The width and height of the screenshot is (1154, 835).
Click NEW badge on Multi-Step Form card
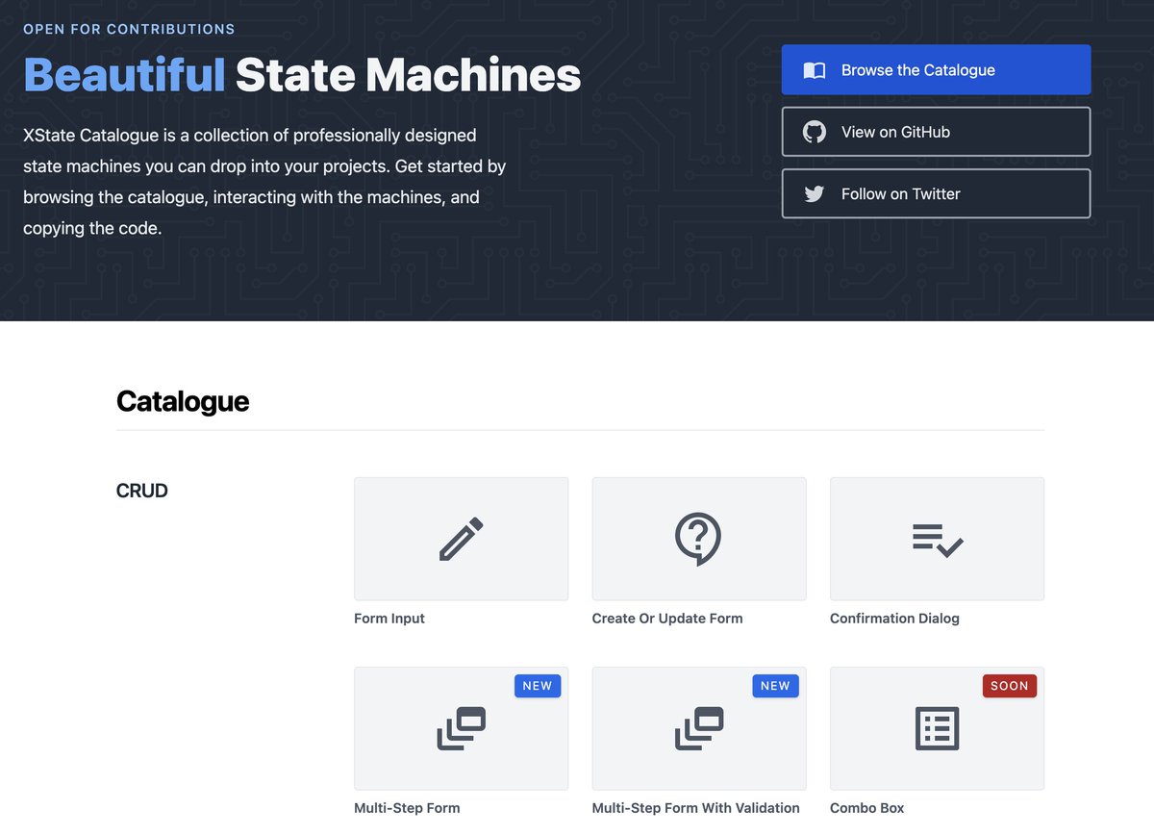coord(538,686)
